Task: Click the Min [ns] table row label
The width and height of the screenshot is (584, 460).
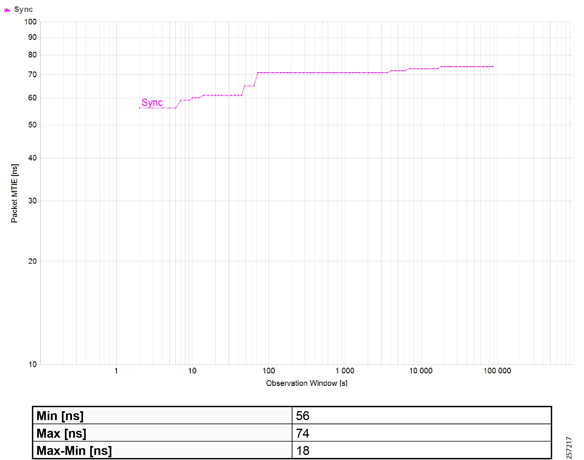Action: [60, 416]
